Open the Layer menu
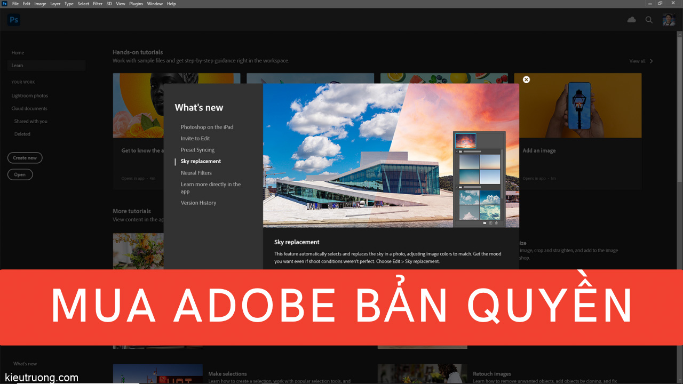The height and width of the screenshot is (384, 683). [x=55, y=4]
